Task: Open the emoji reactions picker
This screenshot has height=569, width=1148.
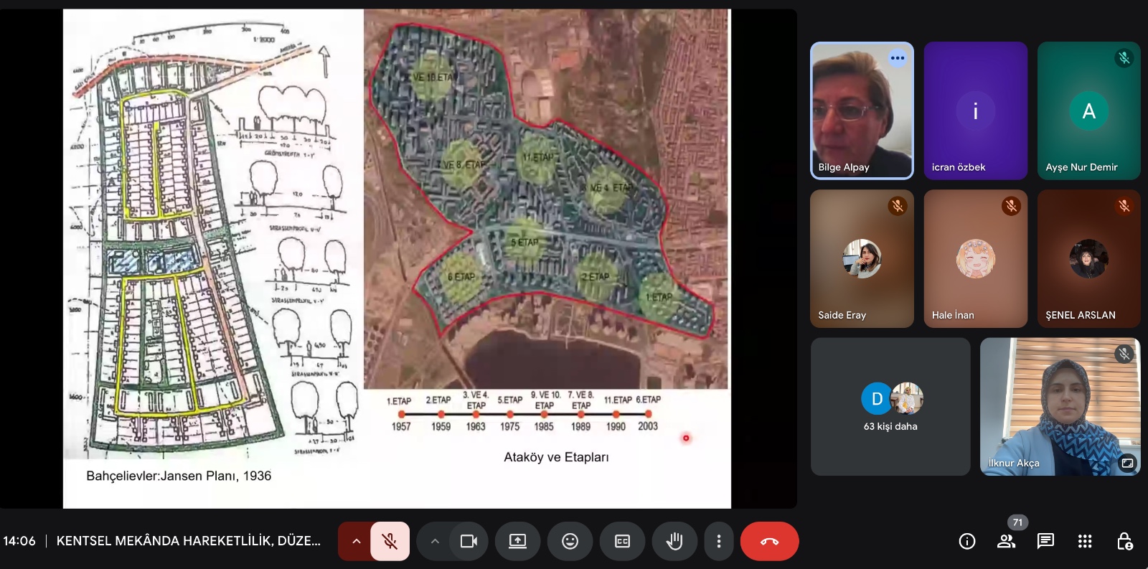Action: [x=570, y=541]
